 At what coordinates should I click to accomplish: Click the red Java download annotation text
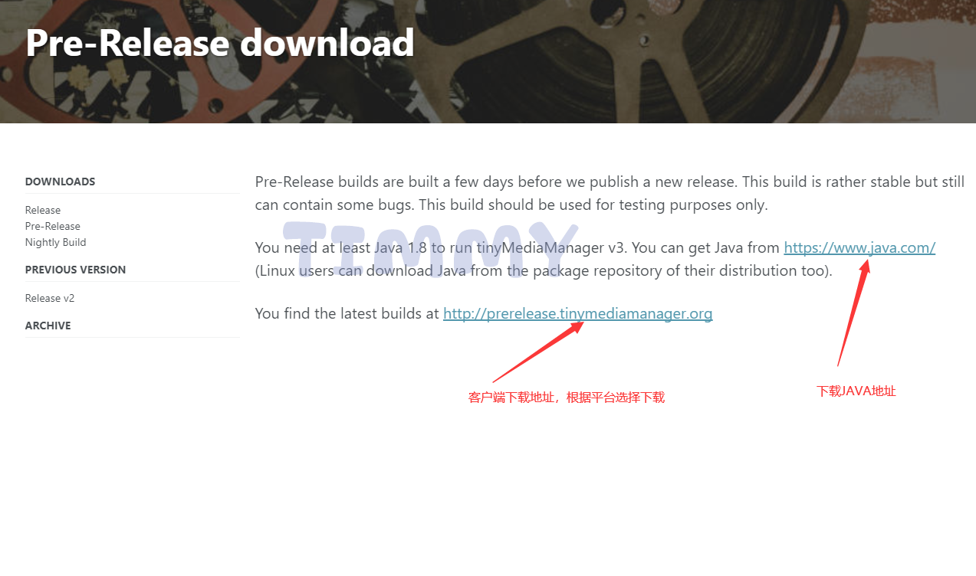click(x=856, y=391)
